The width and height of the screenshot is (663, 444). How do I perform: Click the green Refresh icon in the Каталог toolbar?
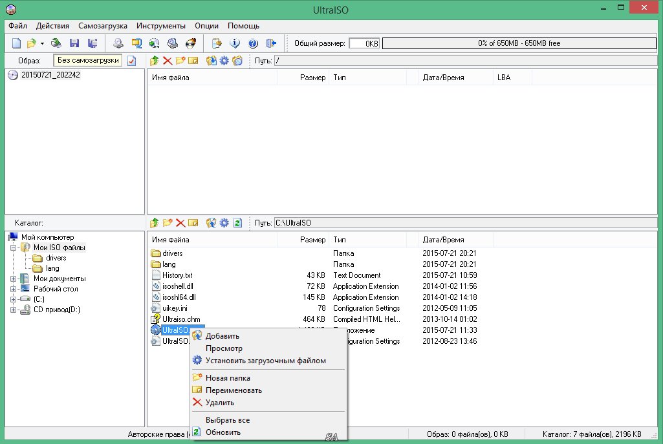pyautogui.click(x=237, y=222)
